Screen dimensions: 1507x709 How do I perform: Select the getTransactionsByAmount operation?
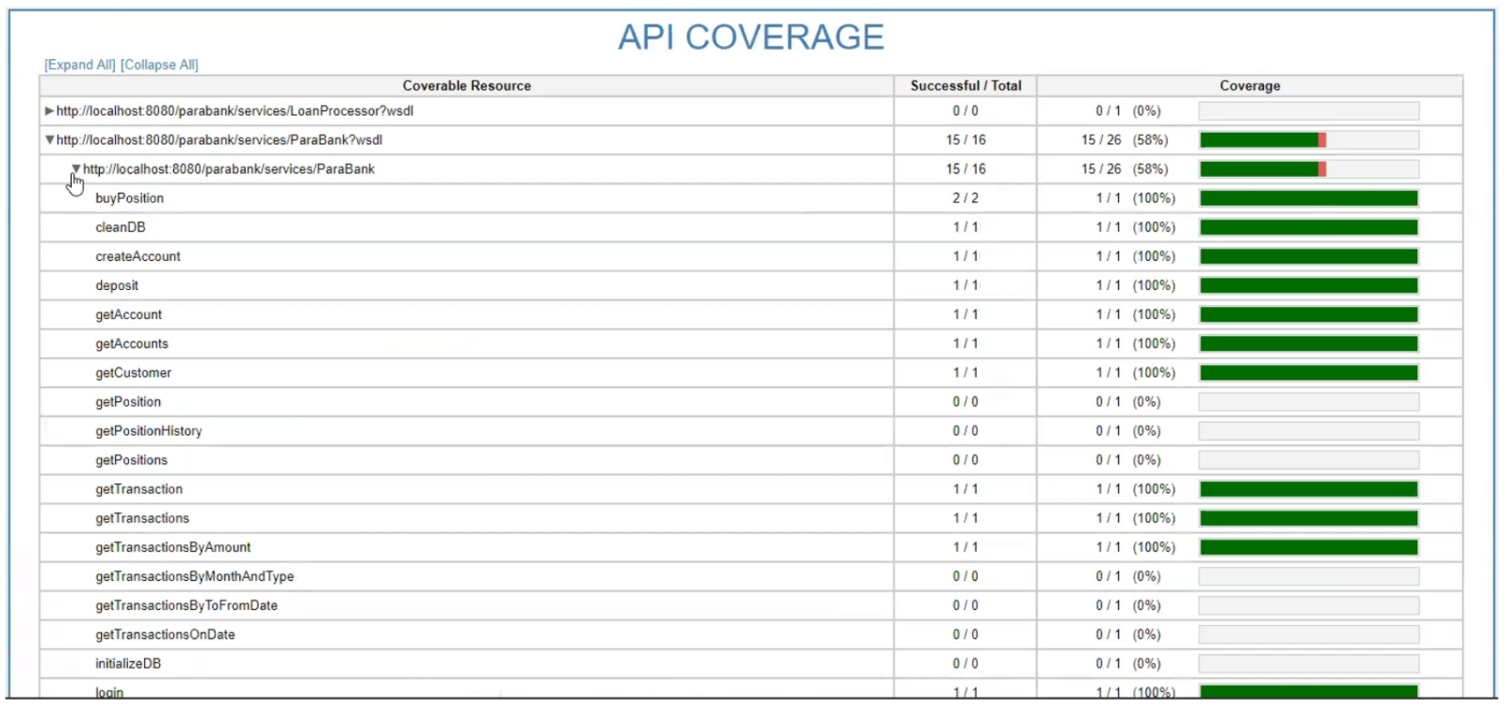173,548
